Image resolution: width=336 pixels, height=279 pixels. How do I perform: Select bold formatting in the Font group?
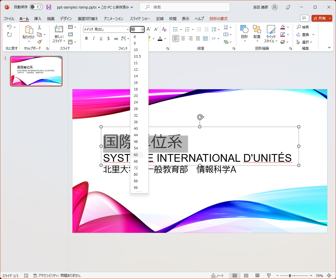[x=86, y=38]
